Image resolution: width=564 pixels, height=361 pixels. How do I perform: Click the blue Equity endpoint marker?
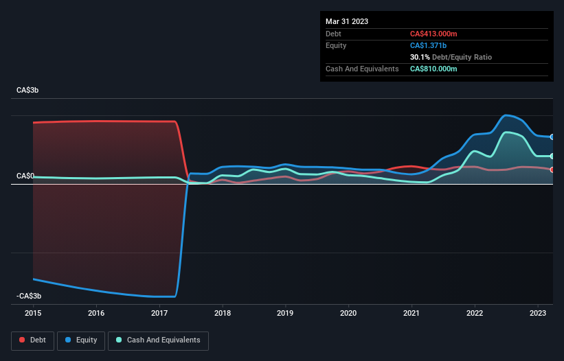tap(552, 137)
